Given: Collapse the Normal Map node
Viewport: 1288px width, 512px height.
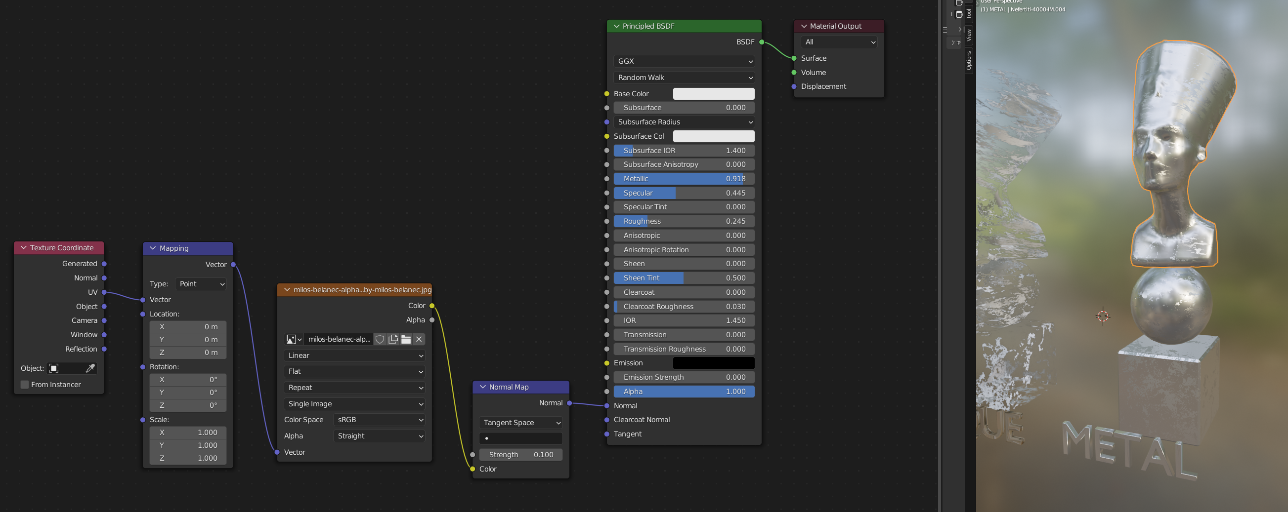Looking at the screenshot, I should point(482,387).
